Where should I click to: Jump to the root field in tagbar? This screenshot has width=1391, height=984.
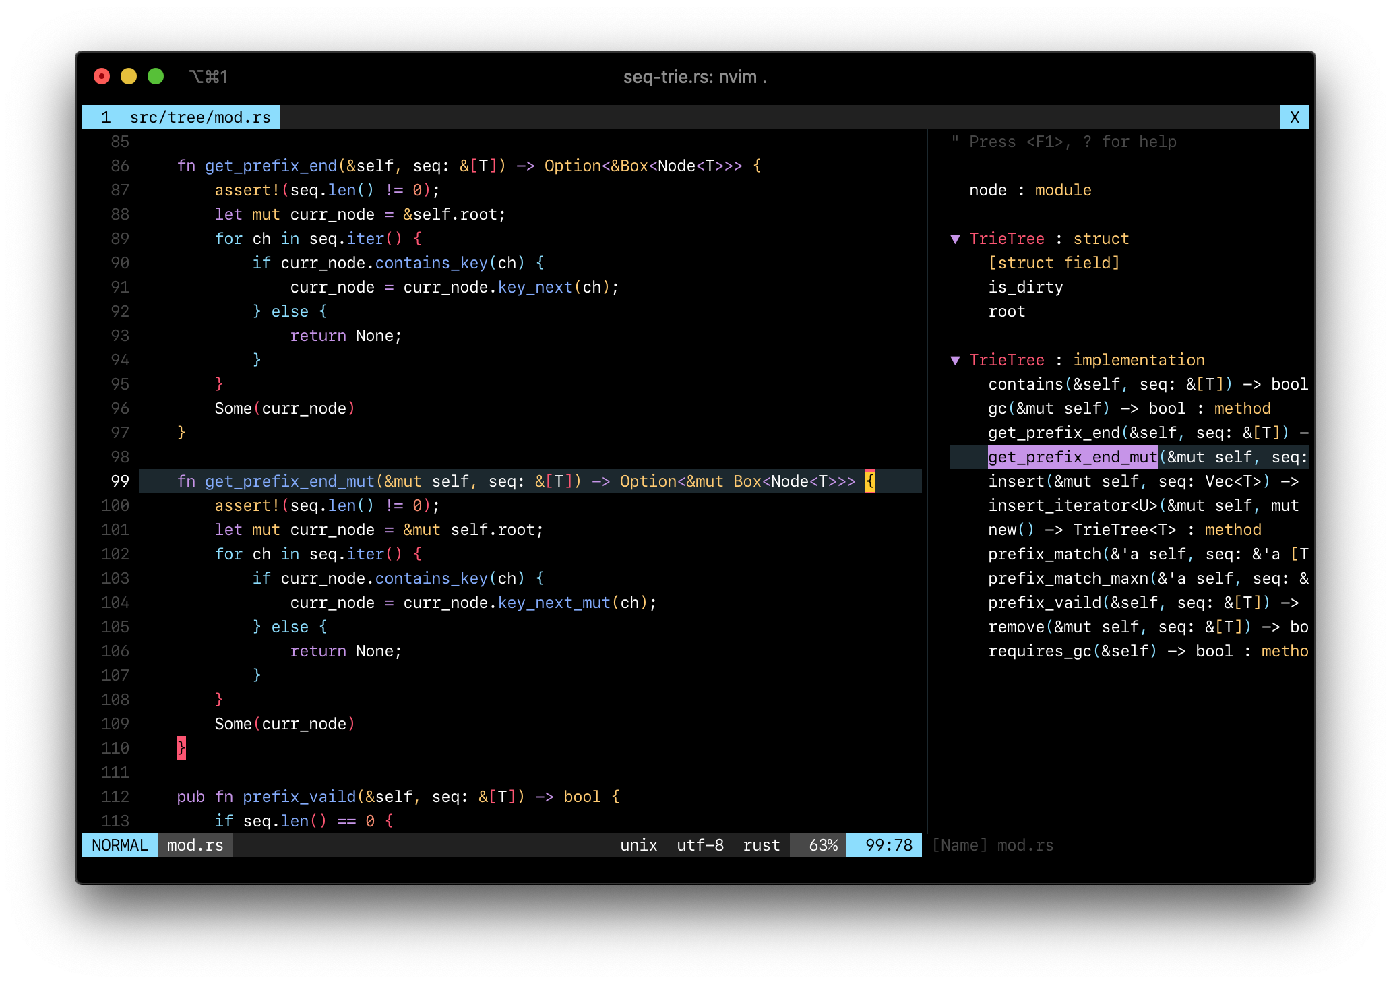coord(1006,311)
